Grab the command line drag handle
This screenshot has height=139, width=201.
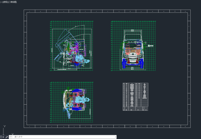tap(1, 137)
